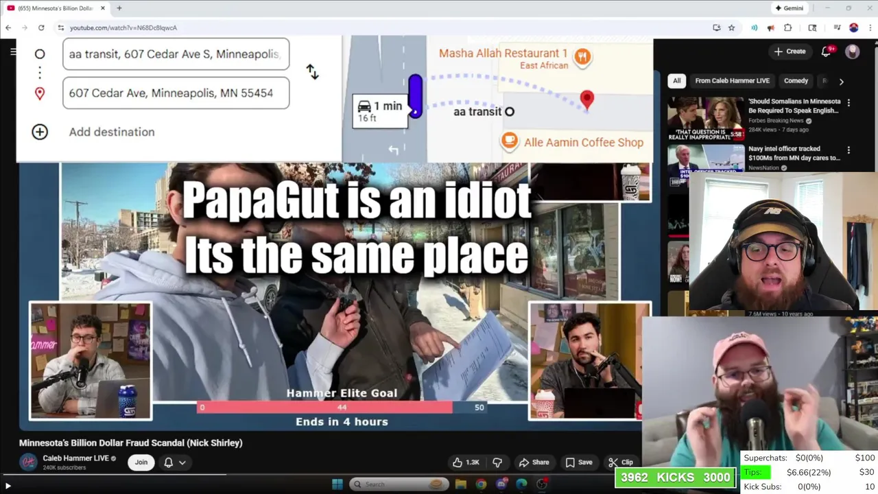878x494 pixels.
Task: Click the video title Minnesota's Billion Dollar Fraud
Action: [x=130, y=443]
